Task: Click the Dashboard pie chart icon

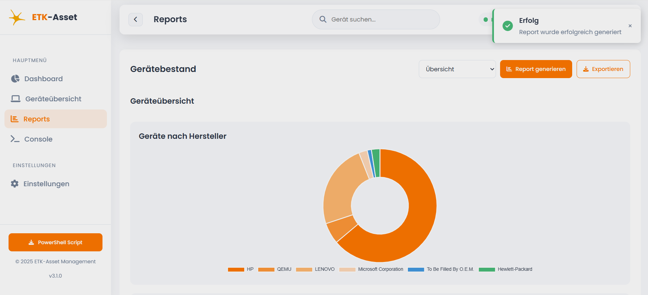Action: click(x=15, y=79)
